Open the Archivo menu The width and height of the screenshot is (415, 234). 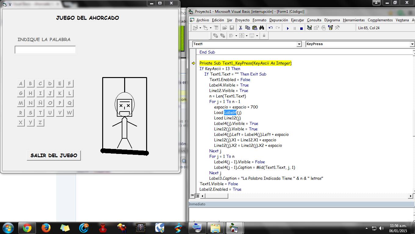[203, 20]
